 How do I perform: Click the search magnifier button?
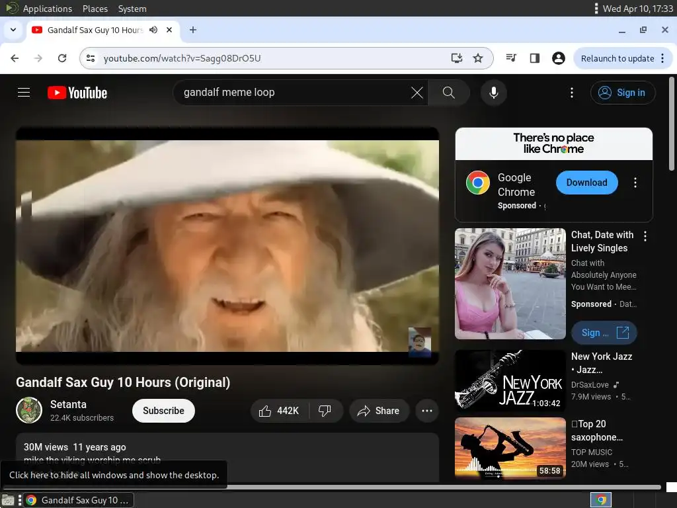point(449,93)
